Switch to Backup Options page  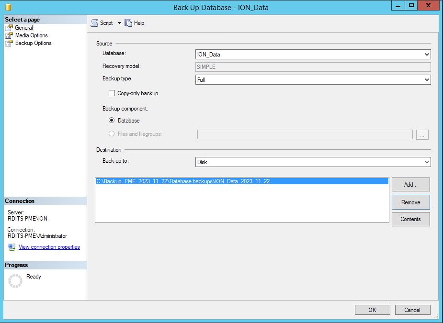(x=33, y=43)
